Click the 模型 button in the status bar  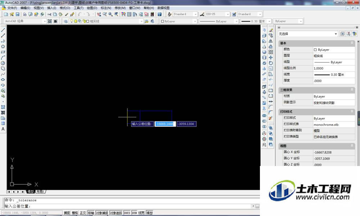click(149, 213)
